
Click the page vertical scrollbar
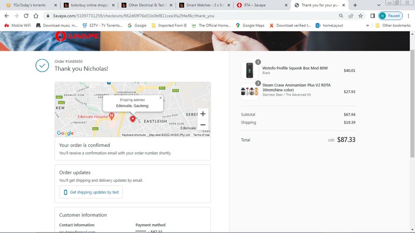412,103
